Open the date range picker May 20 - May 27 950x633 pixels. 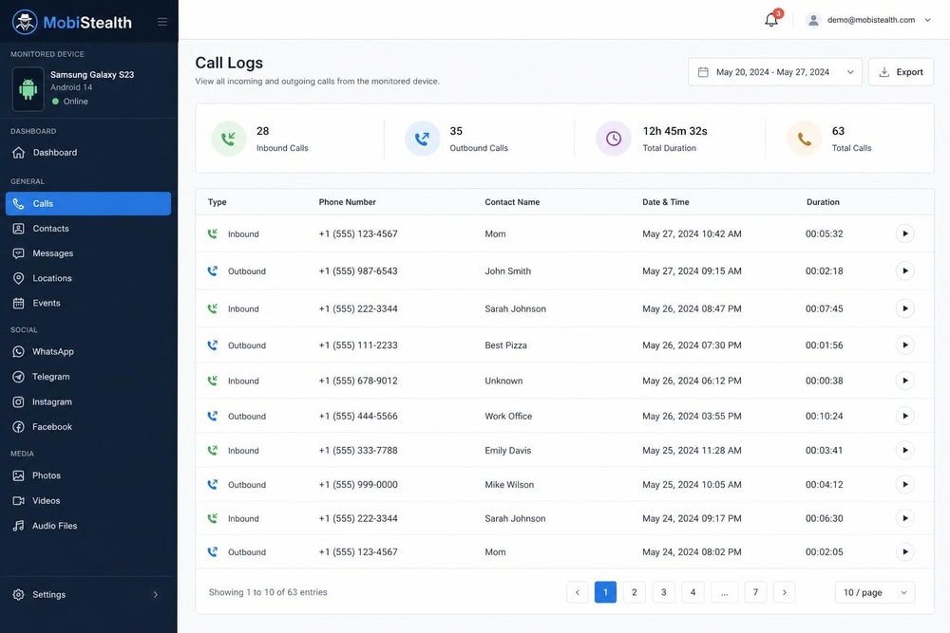[775, 72]
